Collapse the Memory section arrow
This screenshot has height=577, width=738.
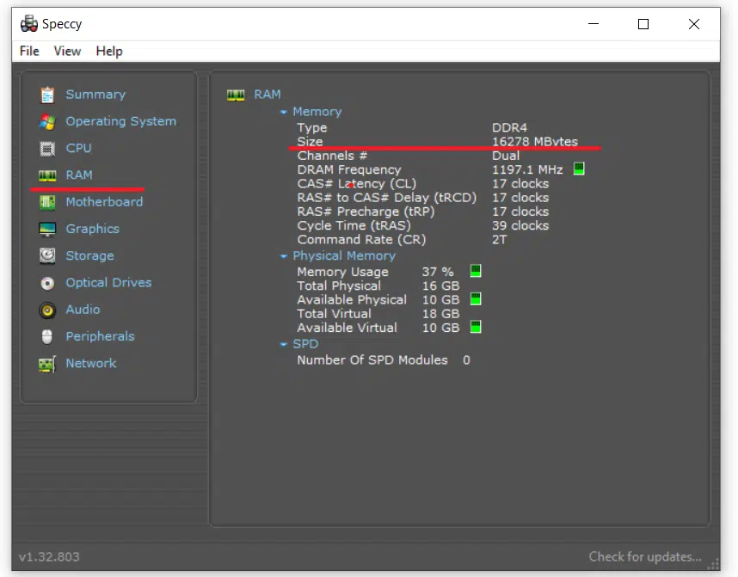(x=283, y=113)
